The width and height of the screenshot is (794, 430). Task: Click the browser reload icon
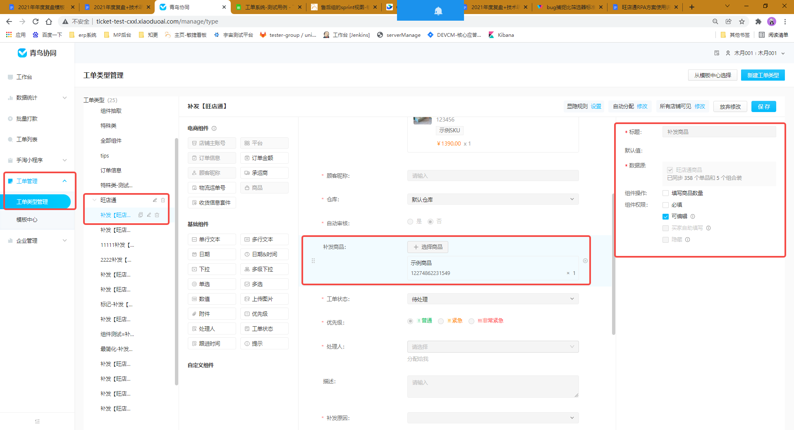point(36,21)
